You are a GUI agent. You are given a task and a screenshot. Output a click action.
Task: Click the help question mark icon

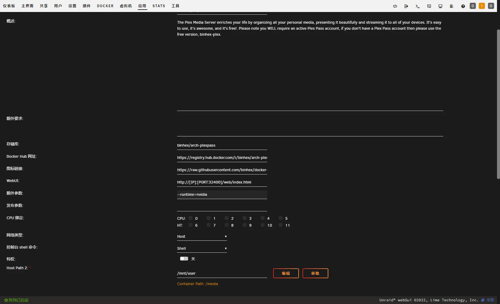tap(463, 6)
